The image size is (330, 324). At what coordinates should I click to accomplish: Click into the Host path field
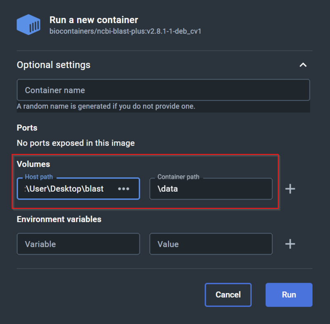[x=66, y=189]
